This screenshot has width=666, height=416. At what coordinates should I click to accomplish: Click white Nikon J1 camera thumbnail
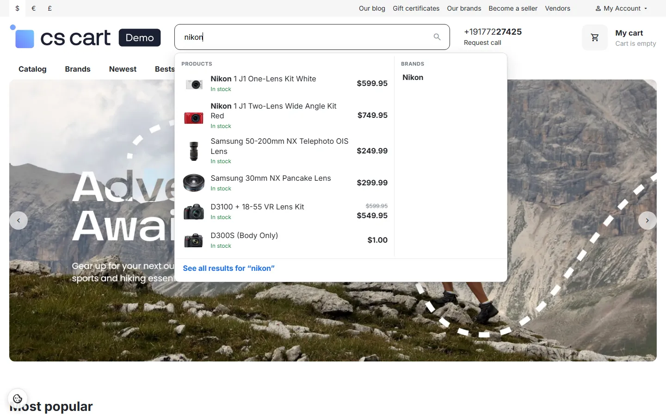194,84
